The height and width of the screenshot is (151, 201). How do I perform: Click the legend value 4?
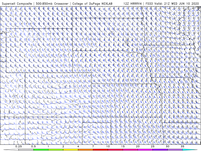click(x=78, y=146)
